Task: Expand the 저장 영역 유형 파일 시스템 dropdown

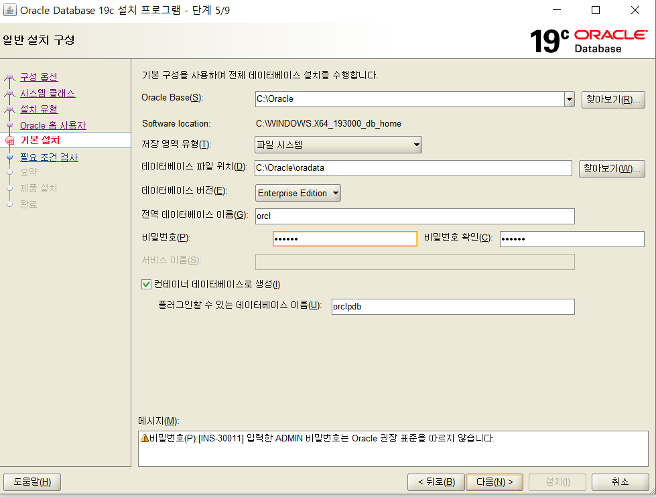Action: coord(338,145)
